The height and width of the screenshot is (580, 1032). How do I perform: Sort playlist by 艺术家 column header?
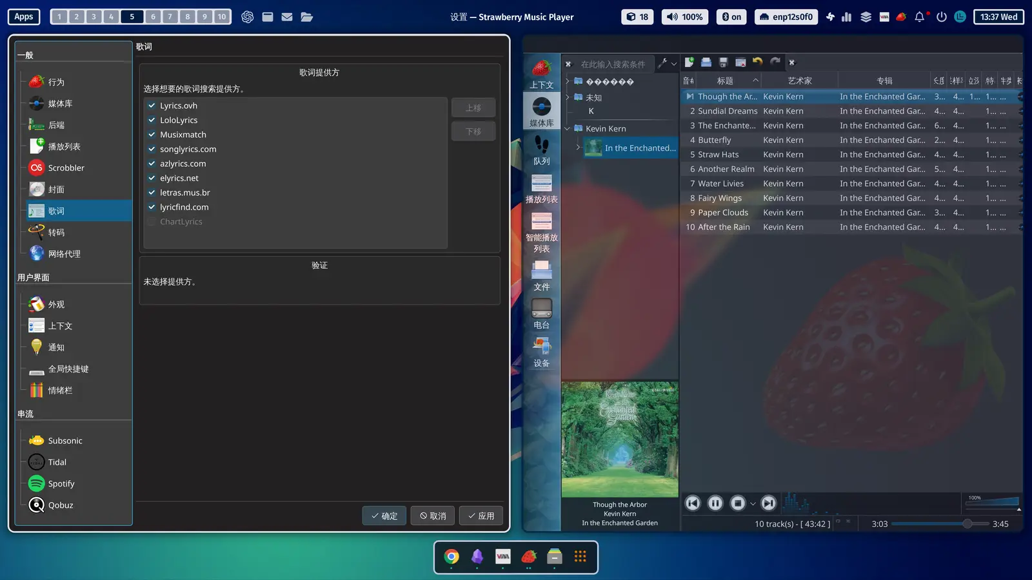tap(800, 81)
